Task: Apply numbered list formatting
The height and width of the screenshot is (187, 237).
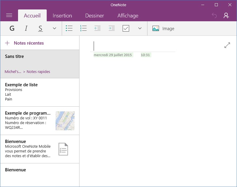Action: (83, 28)
